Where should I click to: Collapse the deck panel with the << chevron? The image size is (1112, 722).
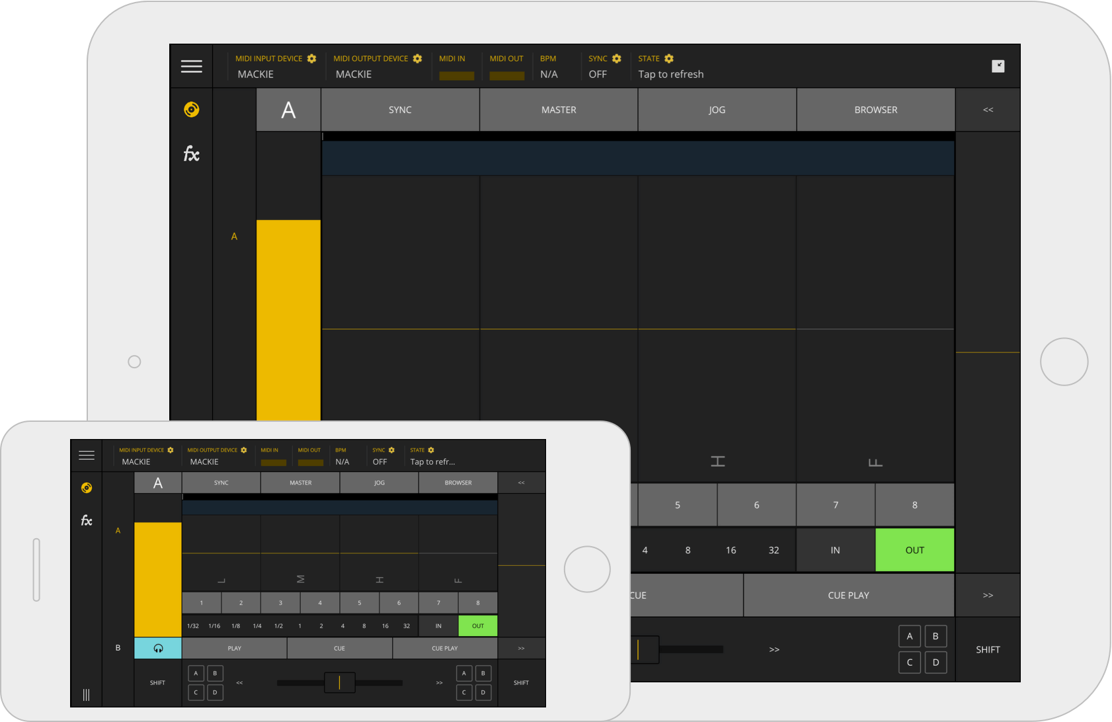(x=988, y=110)
